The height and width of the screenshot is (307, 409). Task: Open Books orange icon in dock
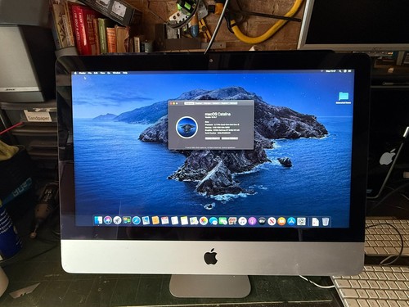pos(281,220)
